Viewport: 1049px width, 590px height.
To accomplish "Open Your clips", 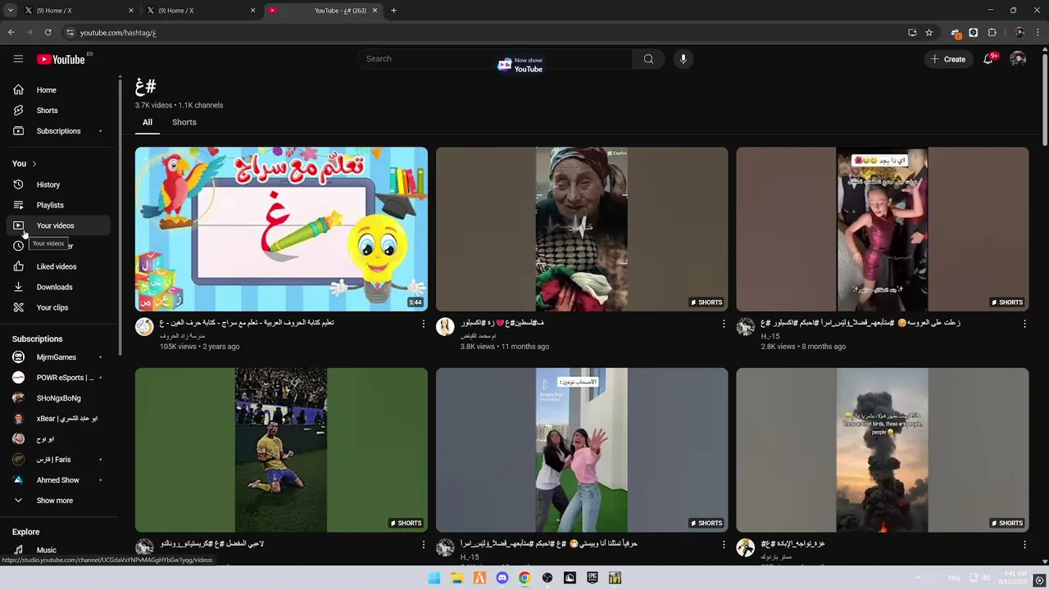I will pyautogui.click(x=57, y=307).
